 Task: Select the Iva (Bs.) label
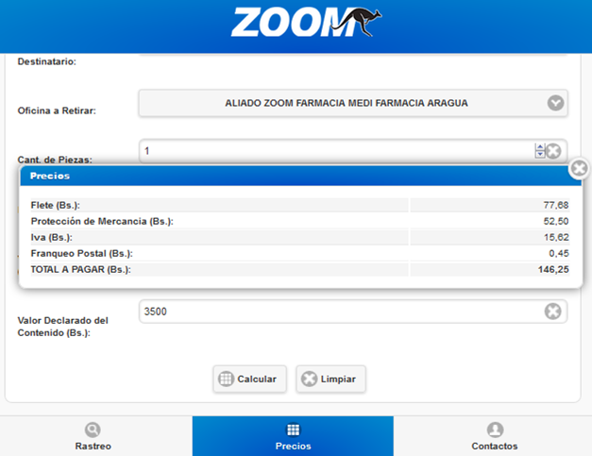(x=51, y=237)
